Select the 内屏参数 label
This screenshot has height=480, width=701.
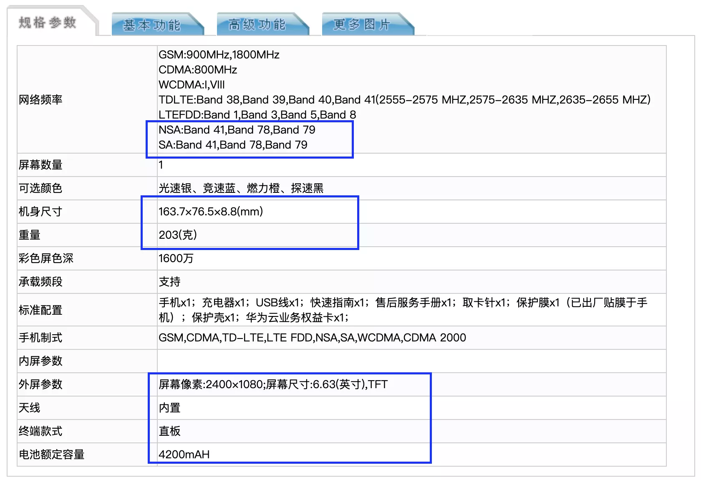pyautogui.click(x=40, y=361)
